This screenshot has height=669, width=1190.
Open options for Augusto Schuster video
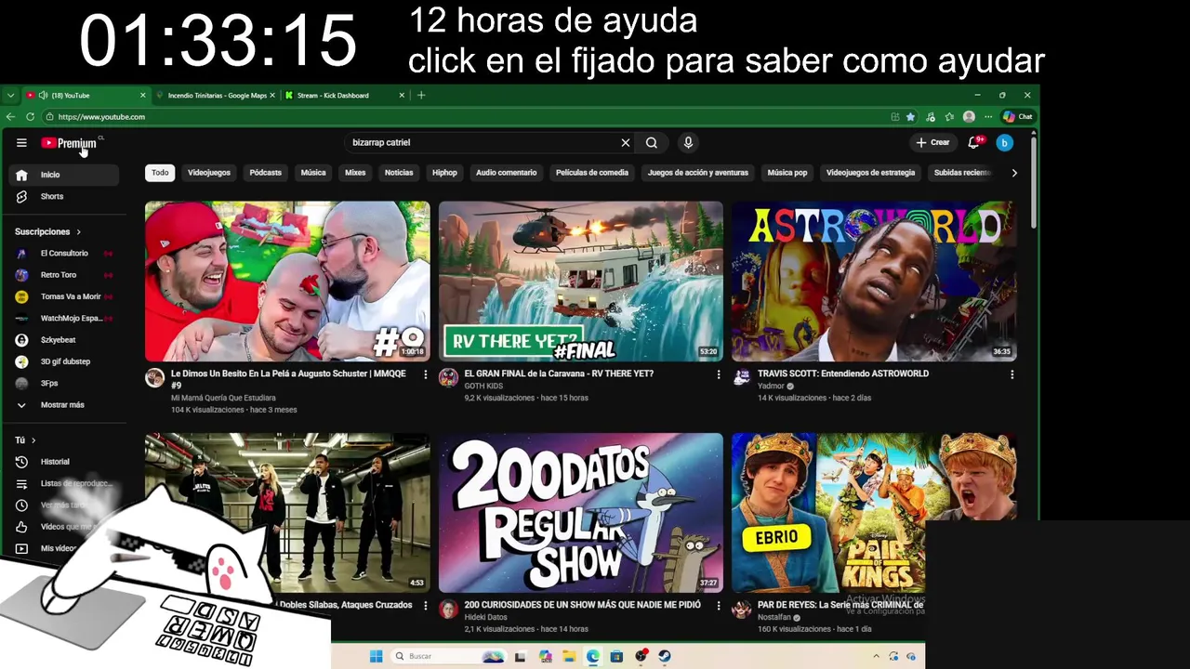426,374
